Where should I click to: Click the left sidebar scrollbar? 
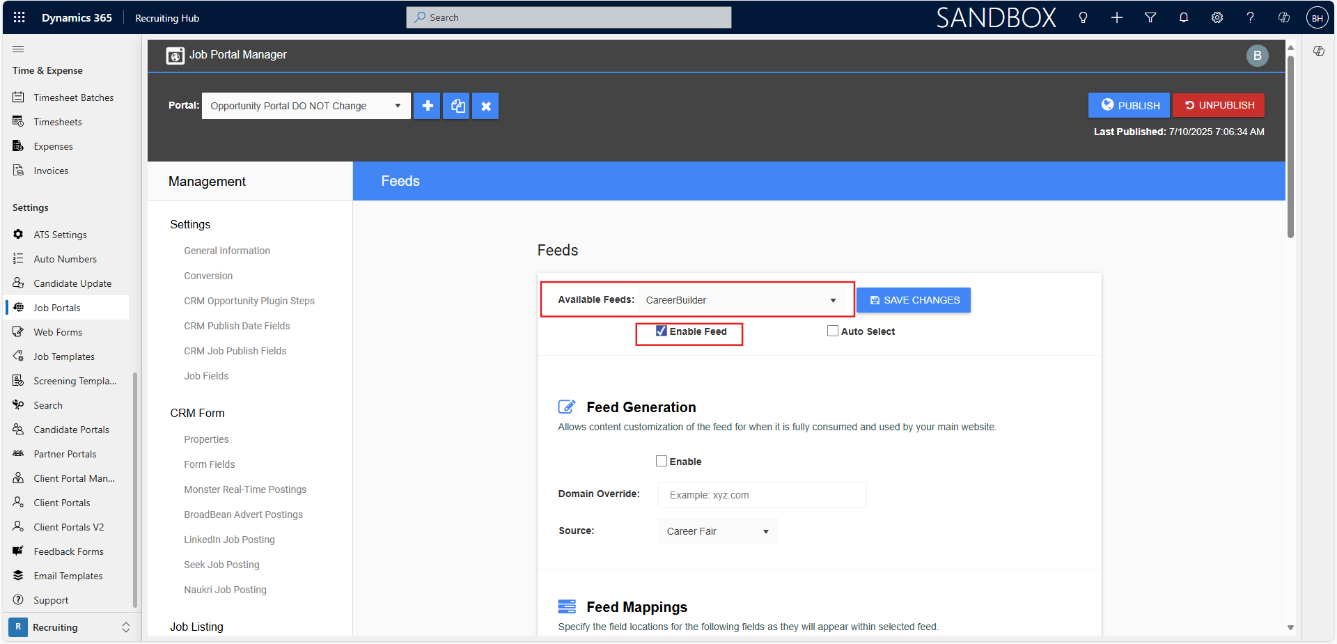[135, 491]
